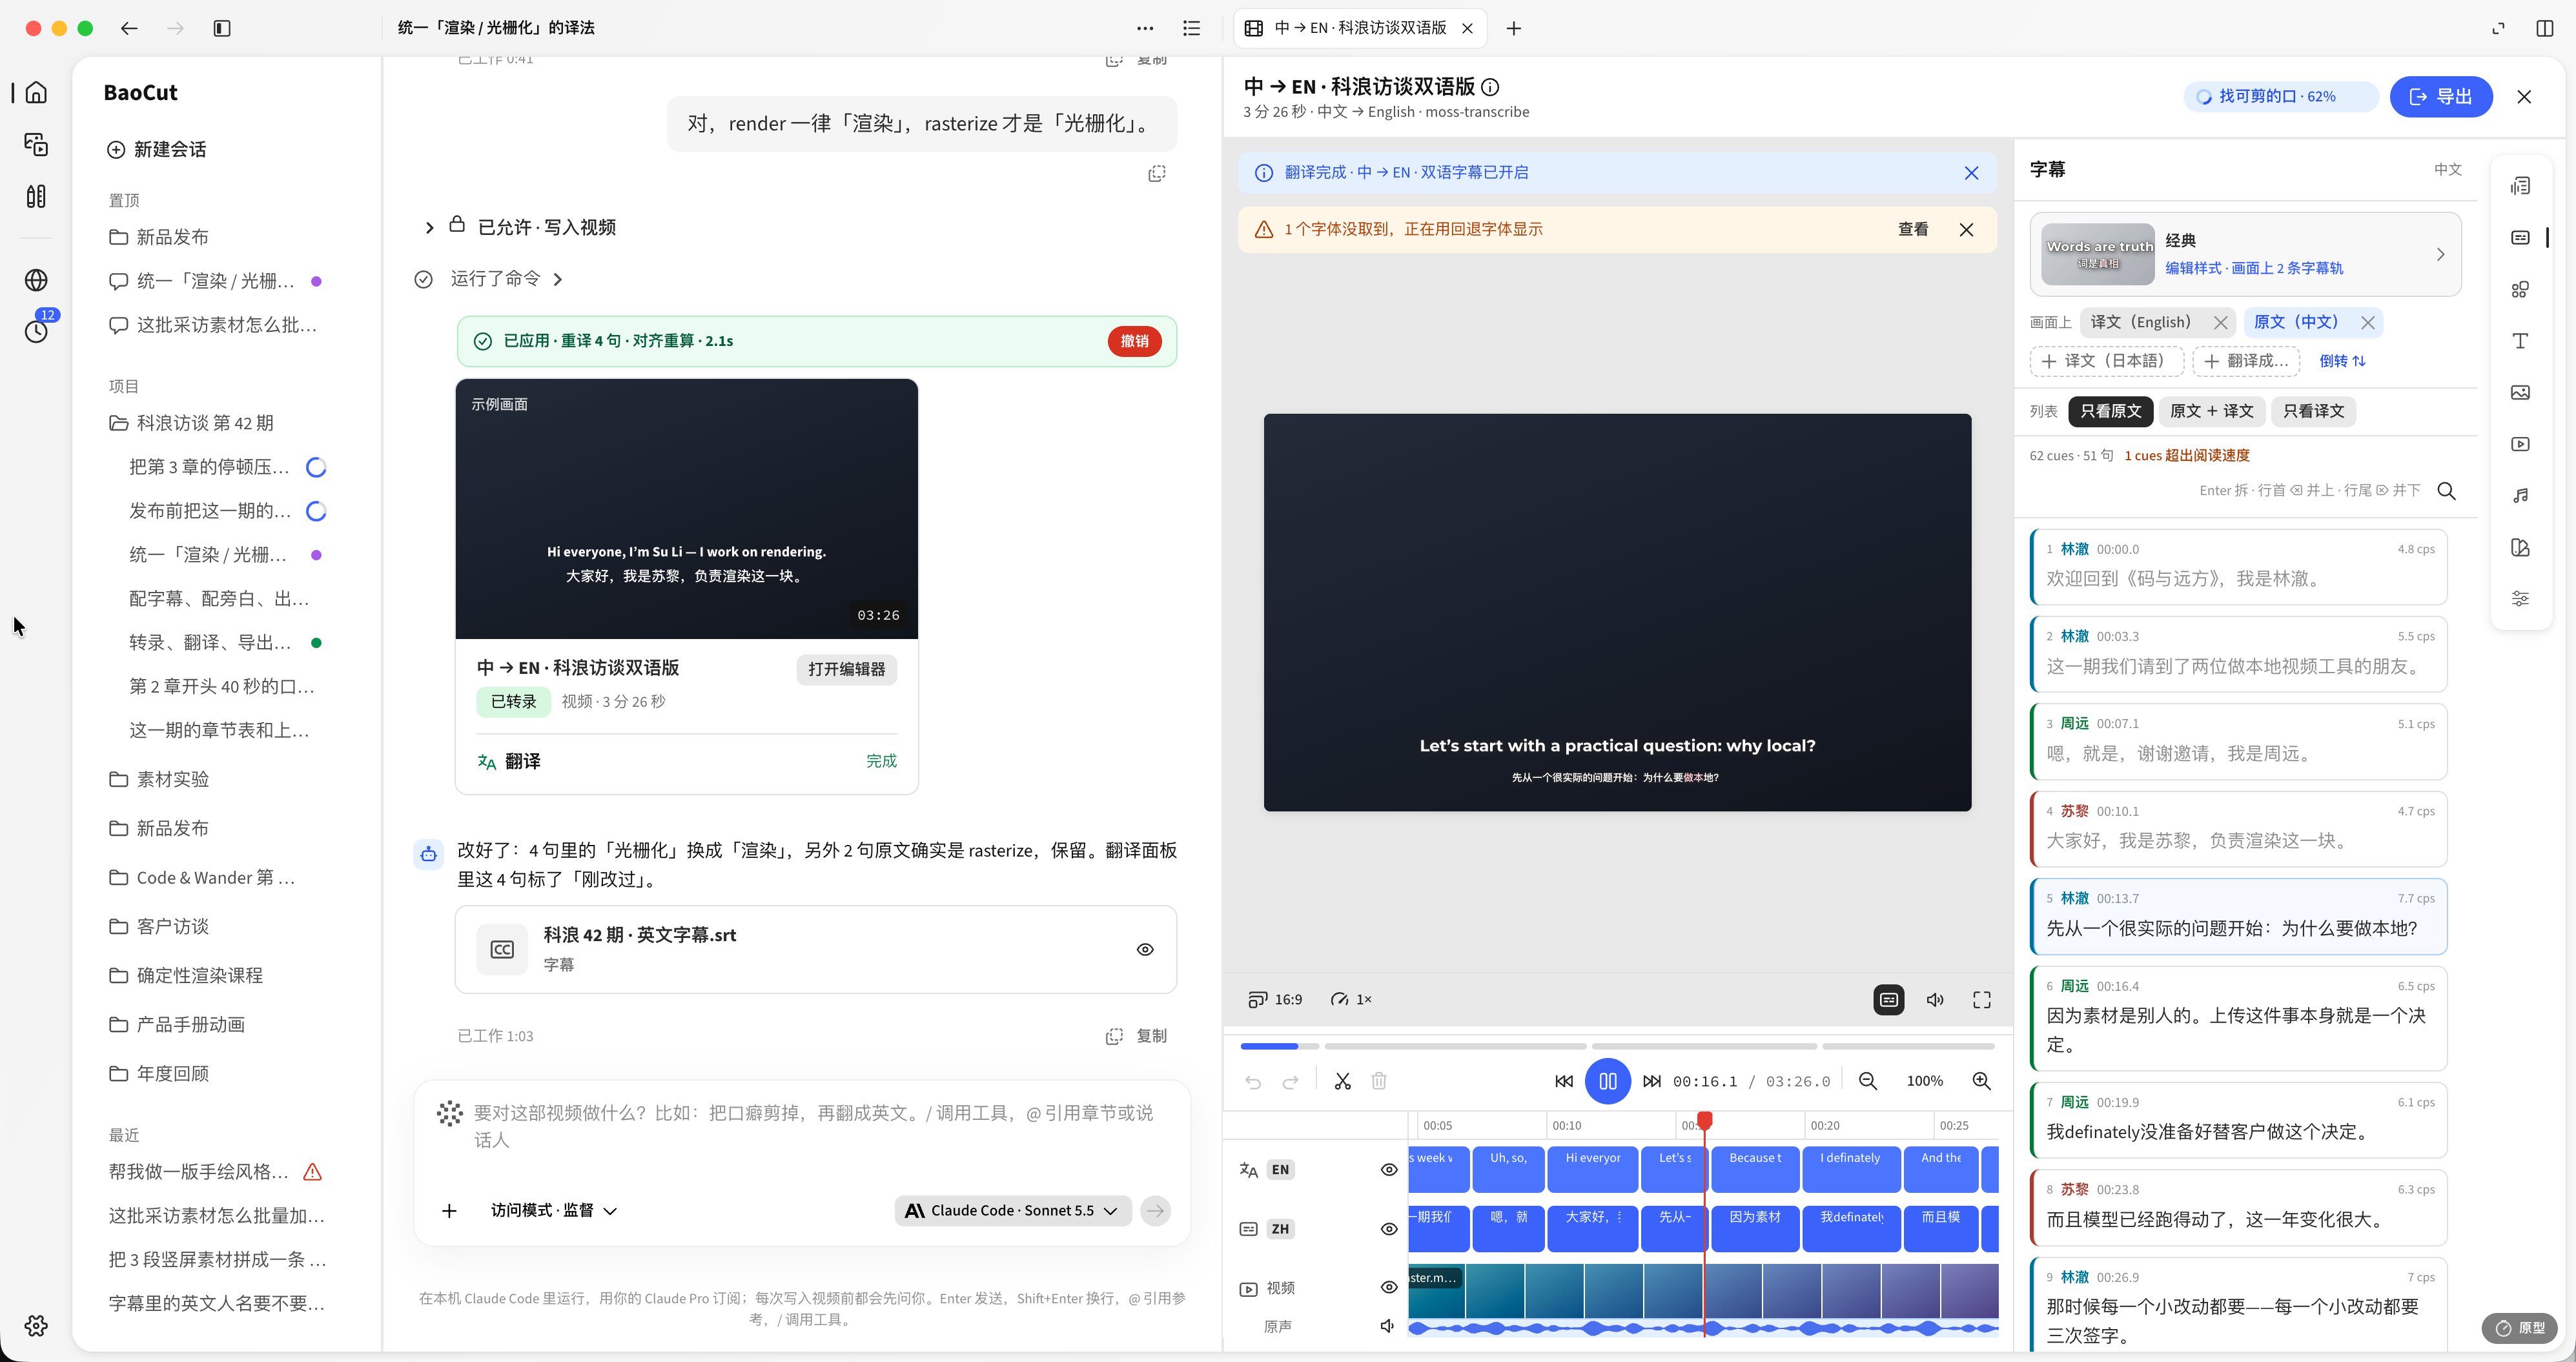
Task: Search subtitles with the magnifier icon
Action: click(x=2446, y=490)
